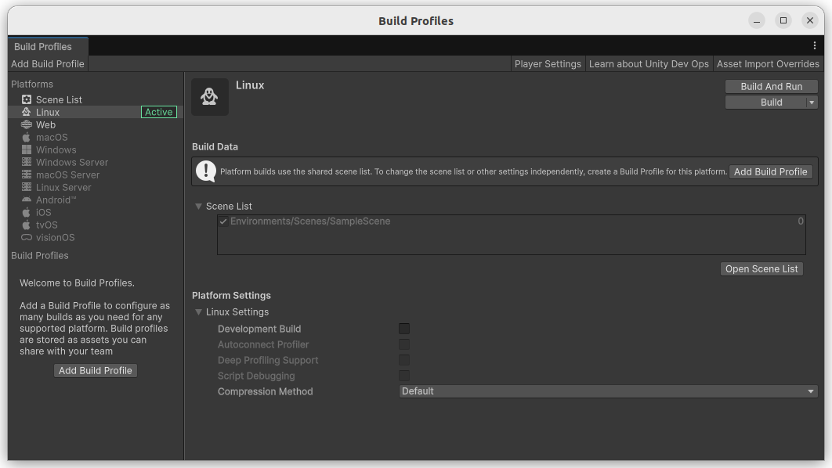Click the warning exclamation icon in Build Data
This screenshot has width=832, height=468.
(x=206, y=171)
